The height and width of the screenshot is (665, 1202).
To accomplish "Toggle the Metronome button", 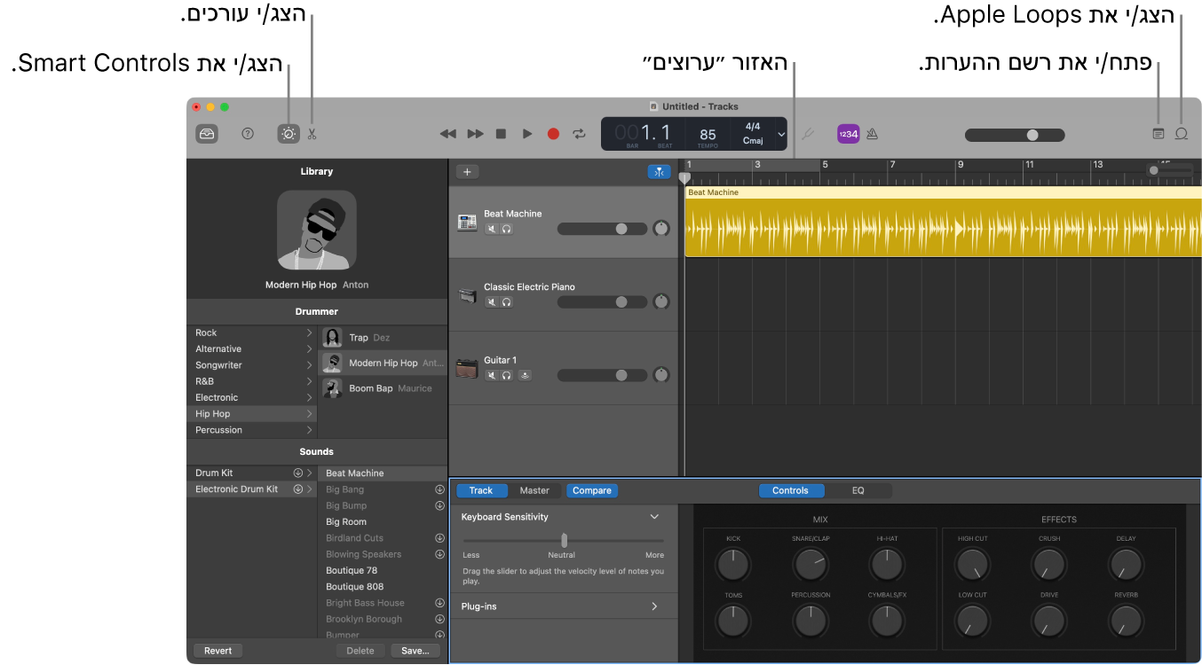I will (872, 134).
